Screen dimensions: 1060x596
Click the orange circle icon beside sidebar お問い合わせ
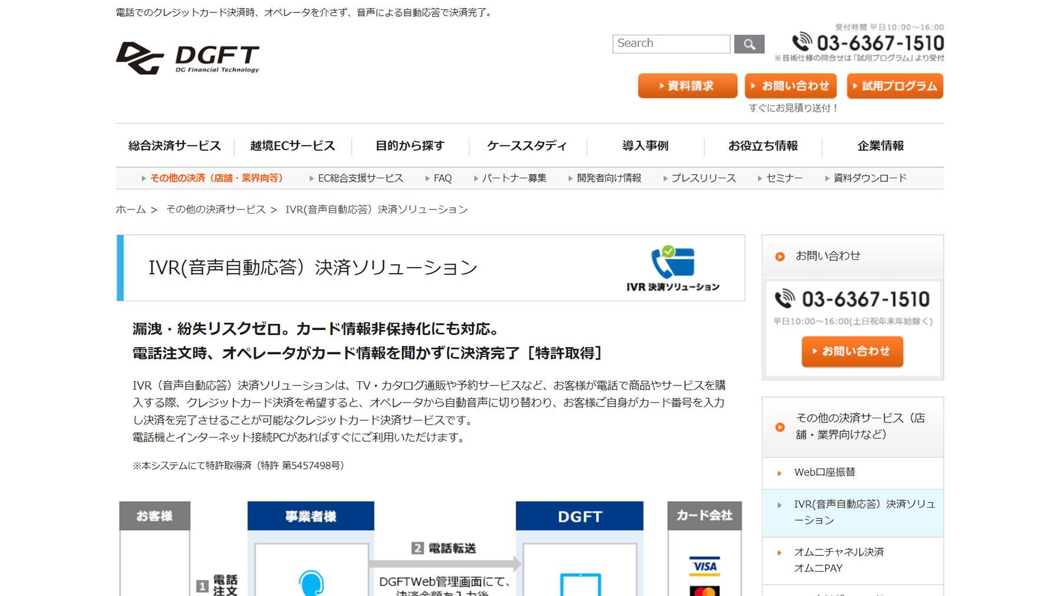pos(780,257)
